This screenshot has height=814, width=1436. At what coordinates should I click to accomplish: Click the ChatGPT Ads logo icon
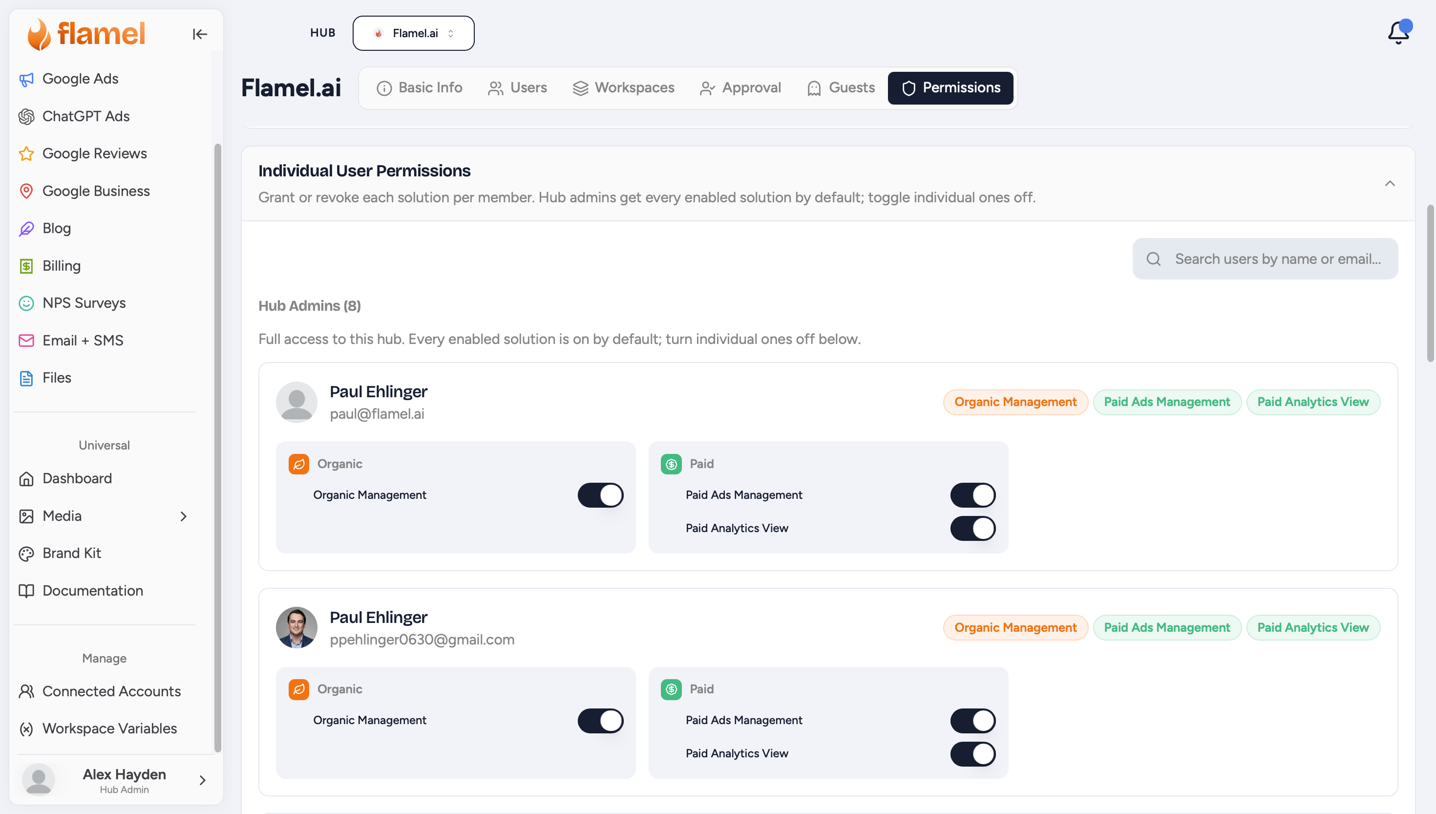coord(26,116)
